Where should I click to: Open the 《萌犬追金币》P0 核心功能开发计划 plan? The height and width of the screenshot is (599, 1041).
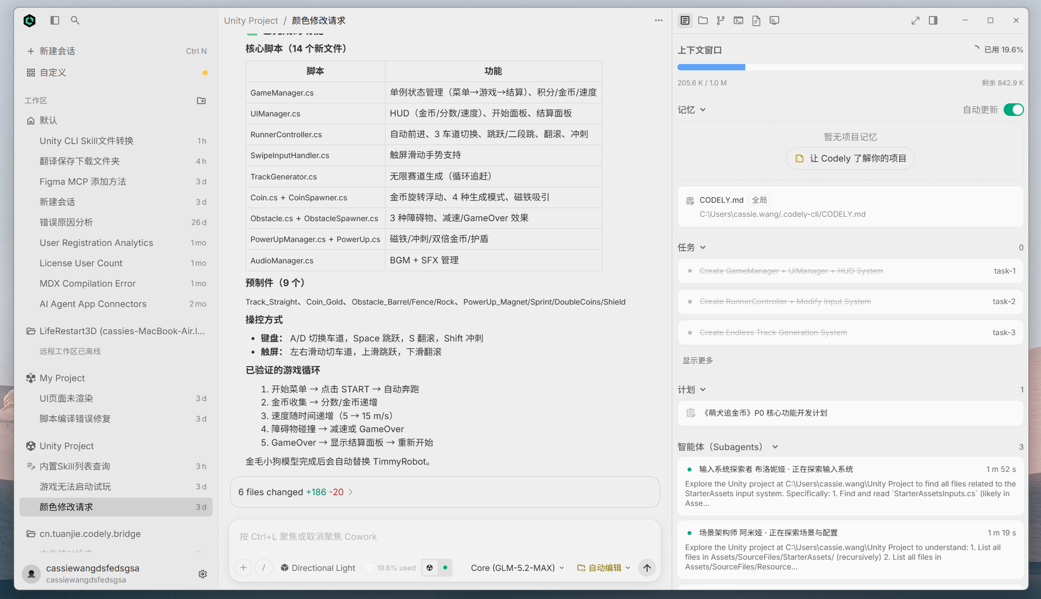[850, 413]
